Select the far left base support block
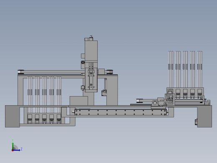The image size is (217, 163). (x=13, y=116)
